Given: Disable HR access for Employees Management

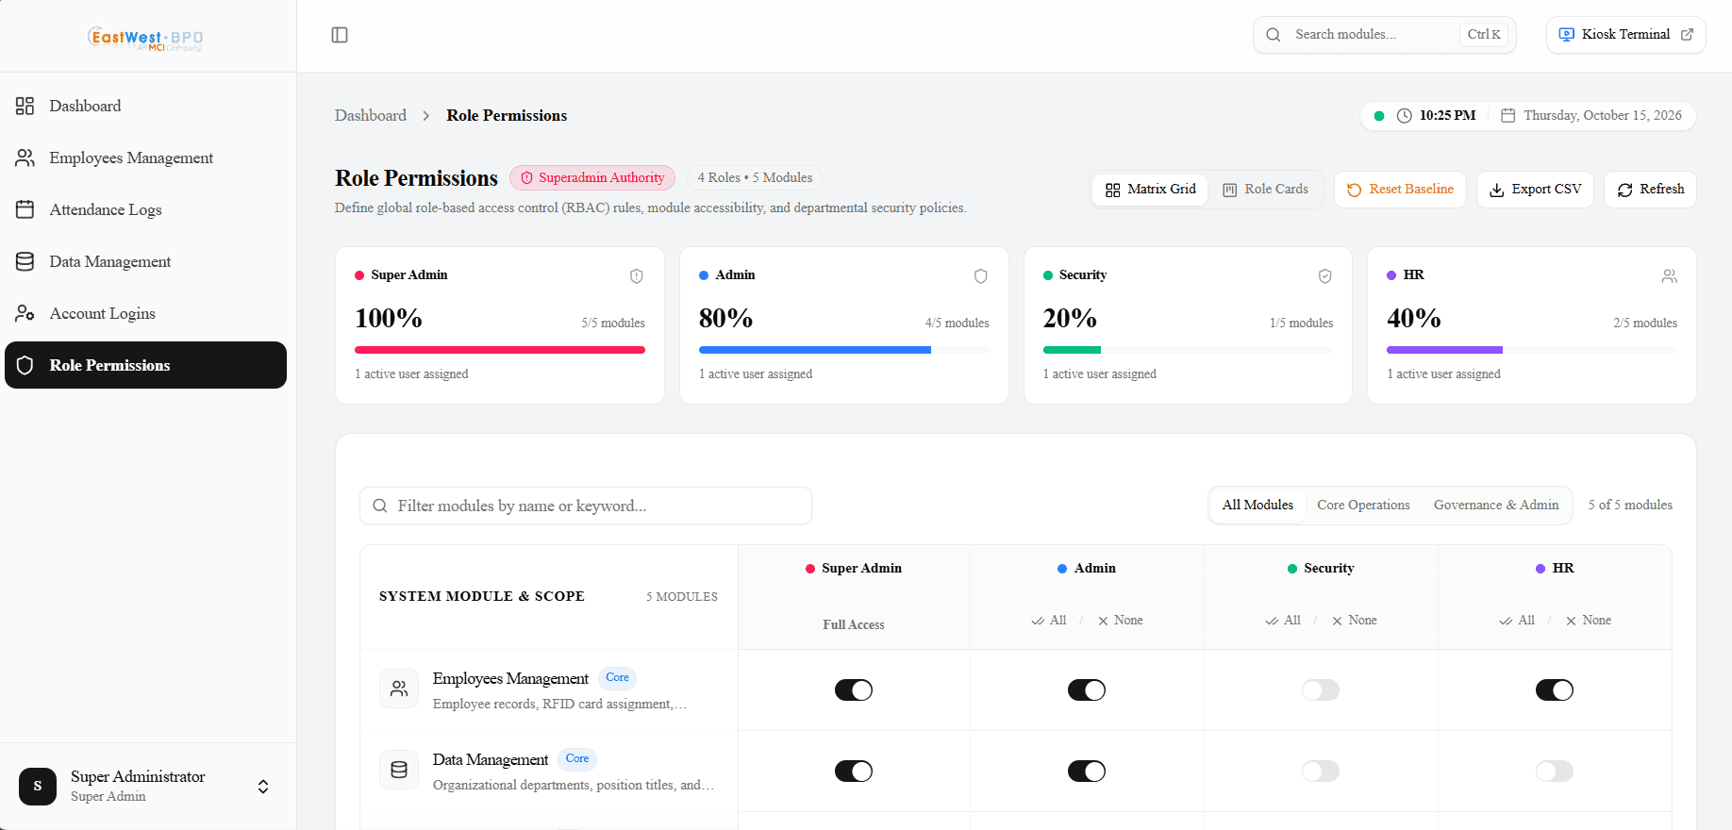Looking at the screenshot, I should click(x=1555, y=690).
